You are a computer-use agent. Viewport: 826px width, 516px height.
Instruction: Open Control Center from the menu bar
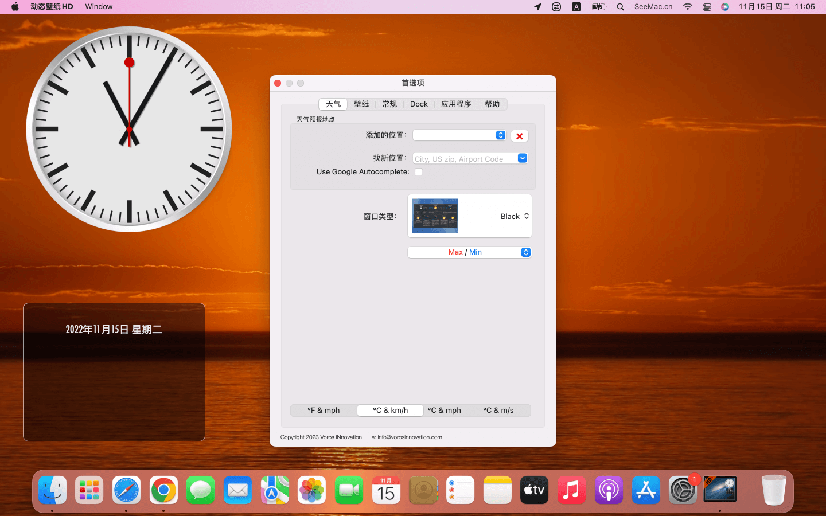click(x=707, y=7)
